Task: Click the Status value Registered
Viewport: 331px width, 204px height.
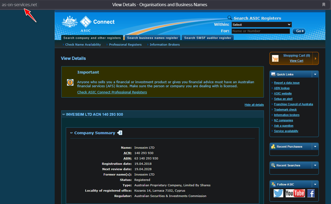Action: point(142,180)
